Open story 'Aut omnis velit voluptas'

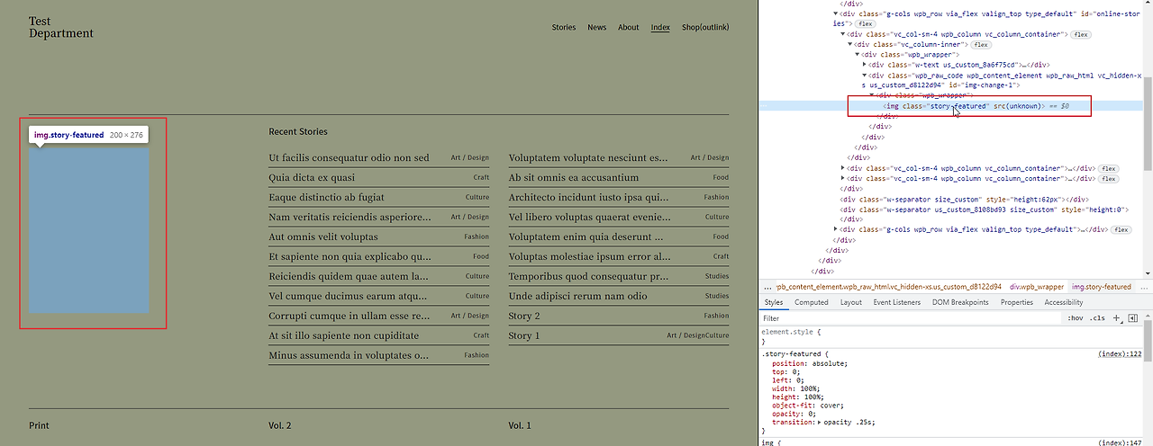(323, 236)
